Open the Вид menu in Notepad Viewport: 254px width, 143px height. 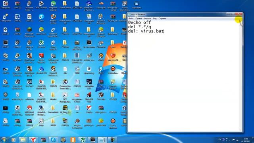[x=155, y=19]
